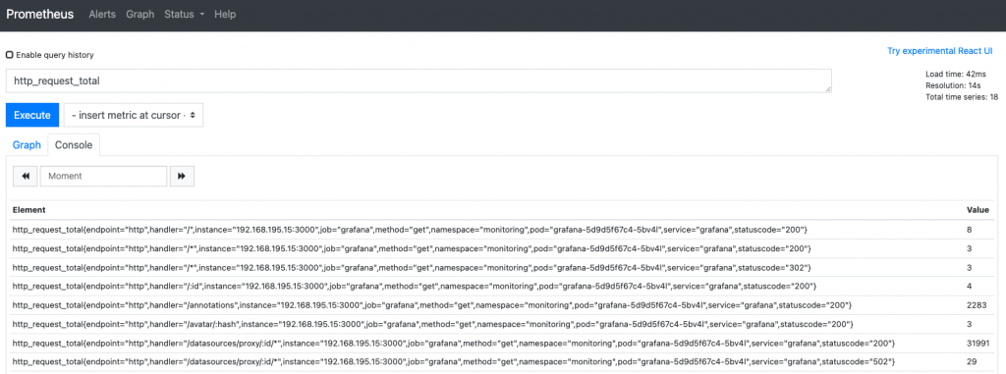Click the Load time: 42ms text

click(x=955, y=75)
